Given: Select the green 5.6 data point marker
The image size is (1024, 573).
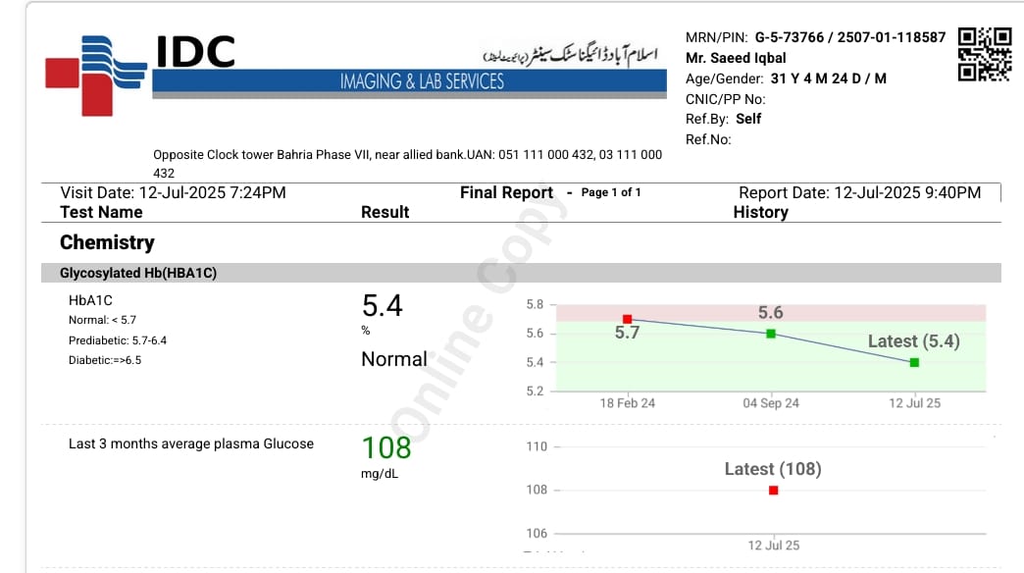Looking at the screenshot, I should (771, 334).
